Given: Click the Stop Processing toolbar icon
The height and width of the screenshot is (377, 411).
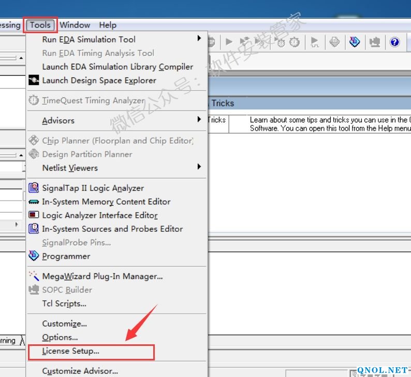Looking at the screenshot, I should (x=211, y=42).
